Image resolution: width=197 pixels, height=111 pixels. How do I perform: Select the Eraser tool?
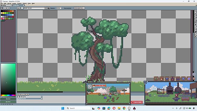(x=195, y=15)
